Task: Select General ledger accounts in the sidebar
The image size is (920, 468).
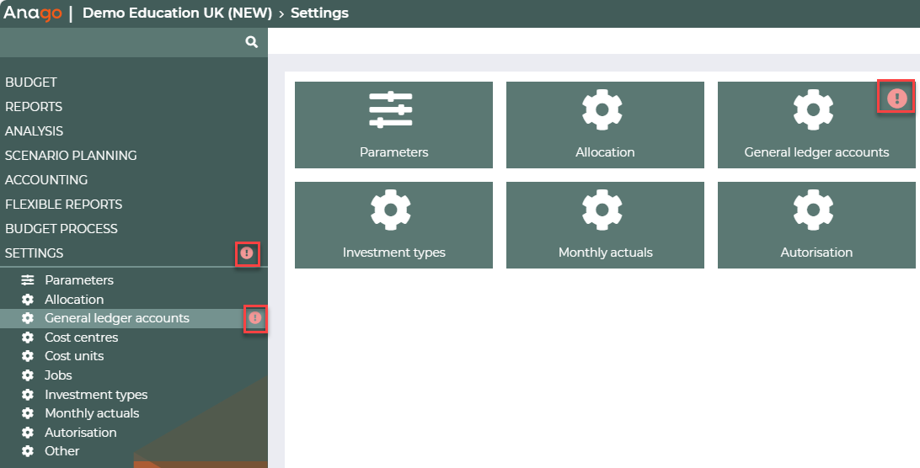Action: point(117,318)
